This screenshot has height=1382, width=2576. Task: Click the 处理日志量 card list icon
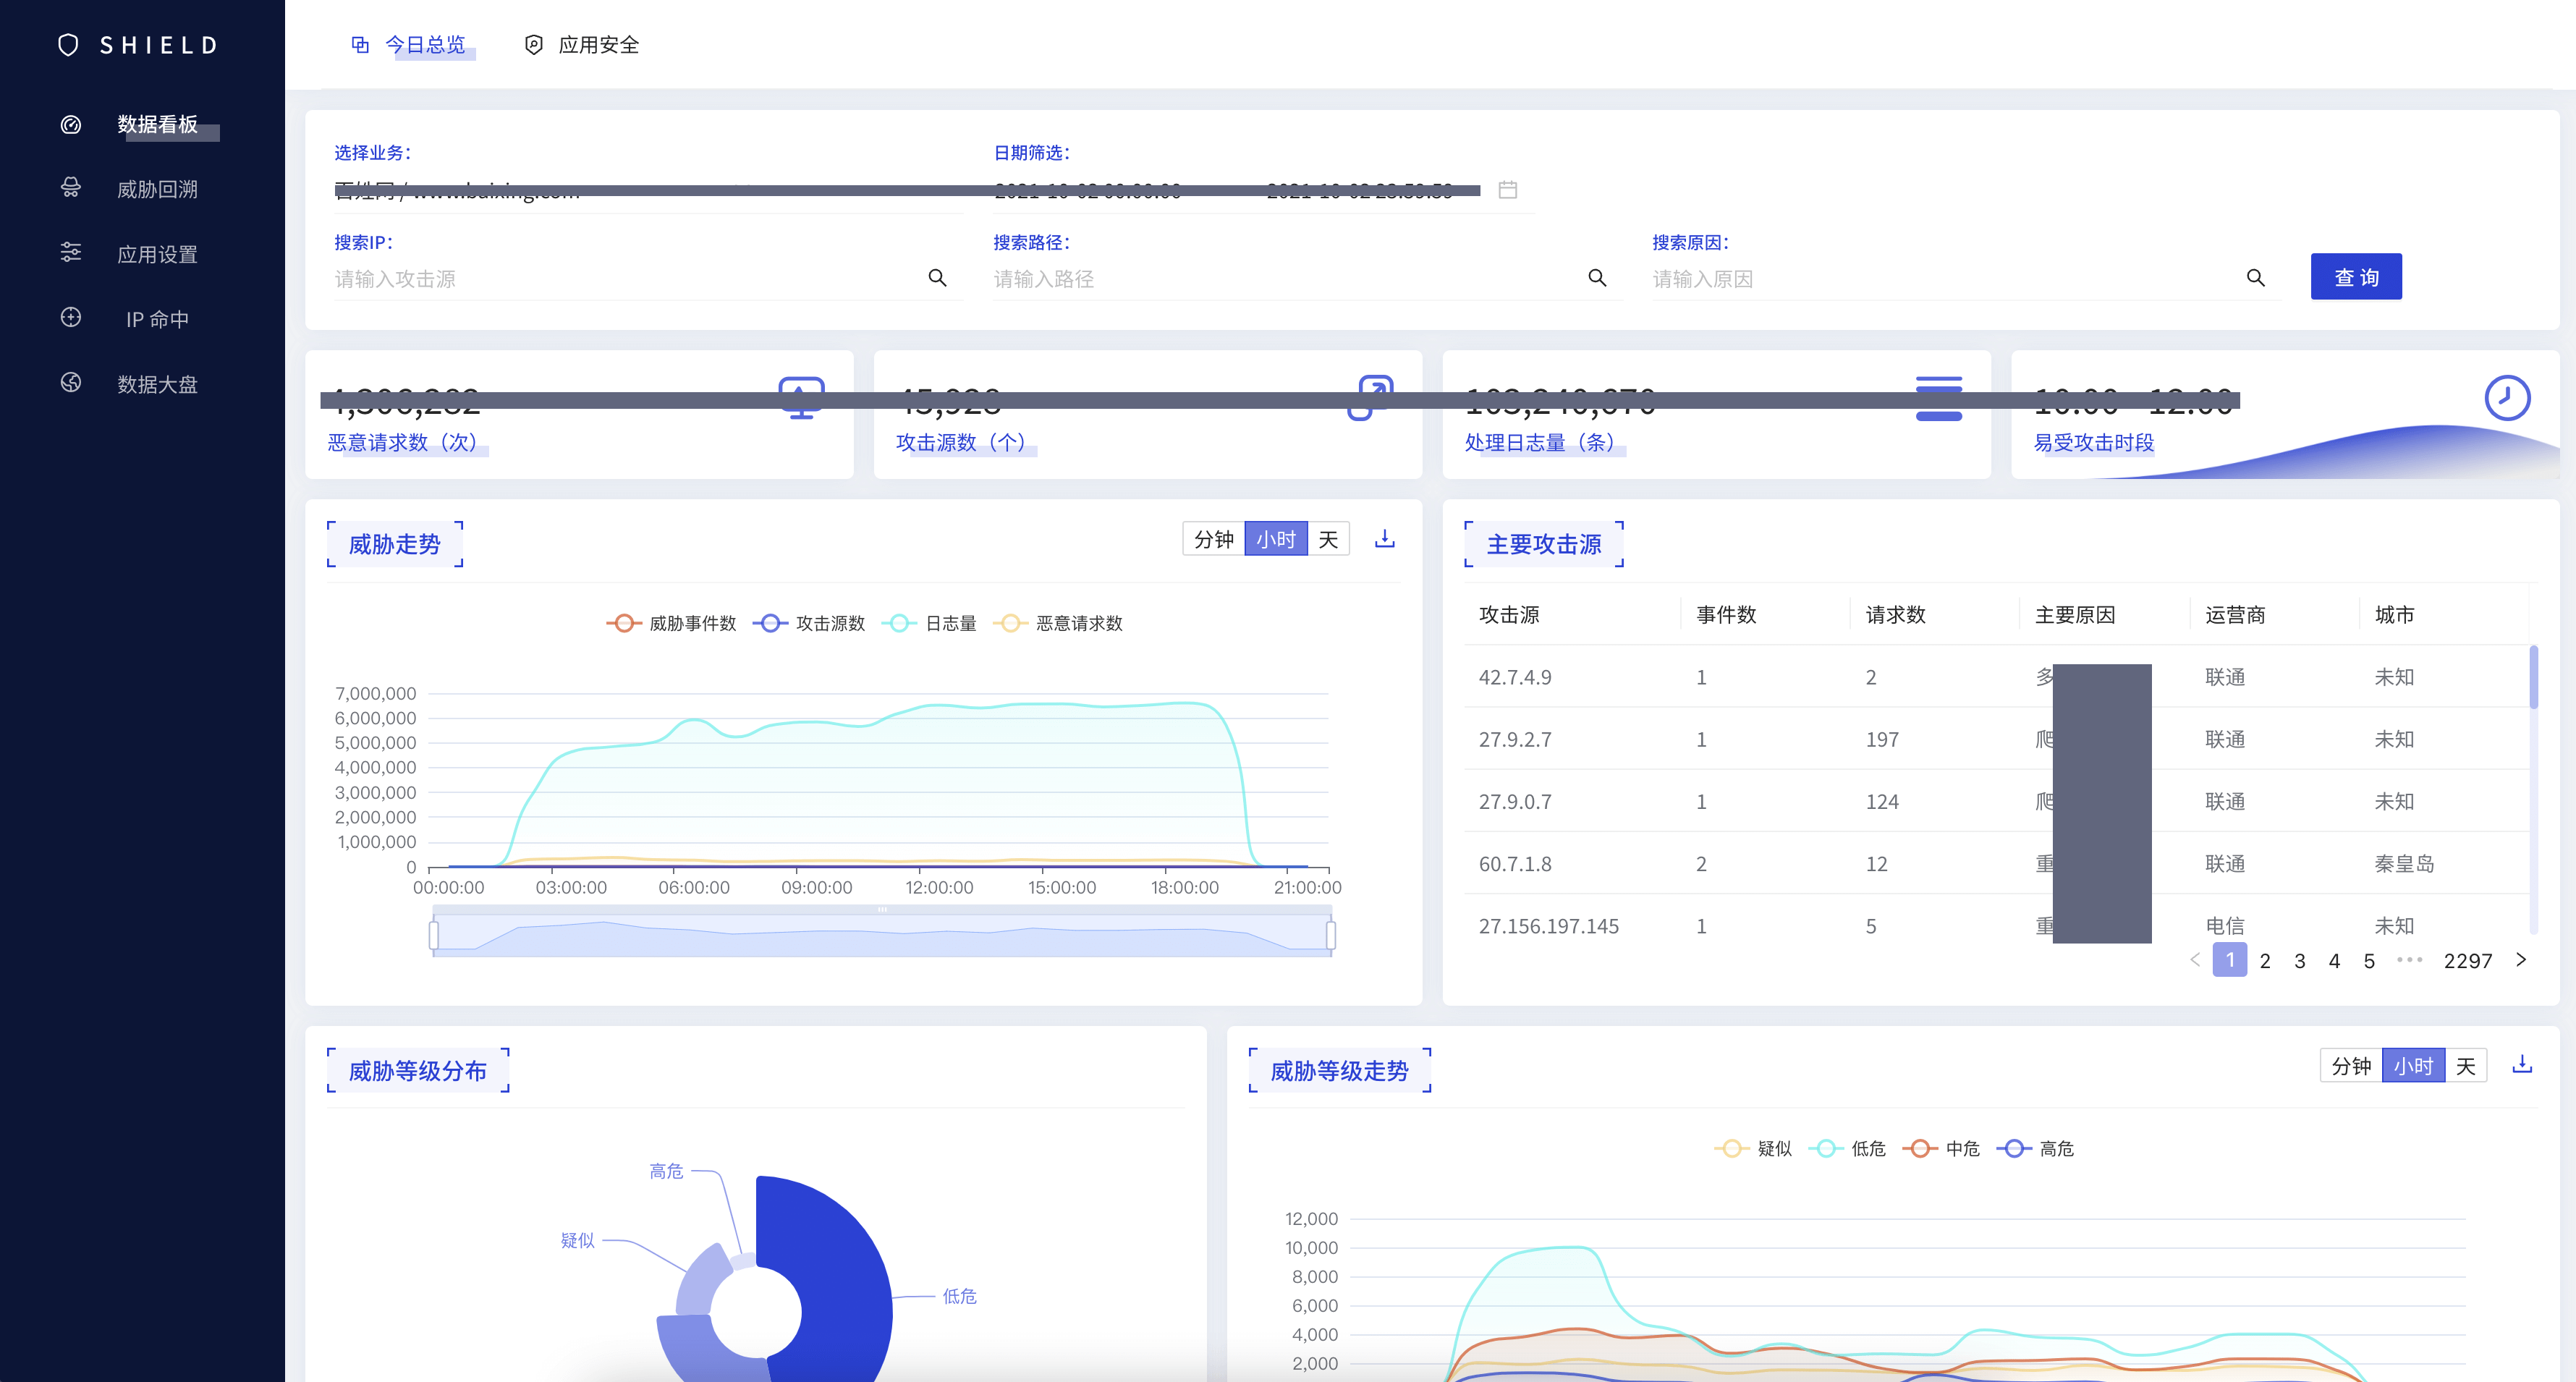1938,398
